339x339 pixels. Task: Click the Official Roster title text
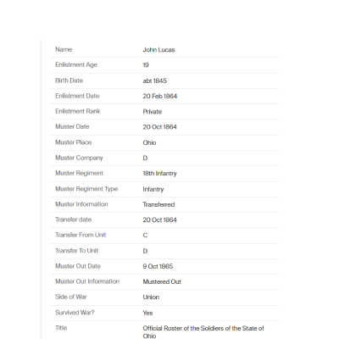[x=203, y=331]
